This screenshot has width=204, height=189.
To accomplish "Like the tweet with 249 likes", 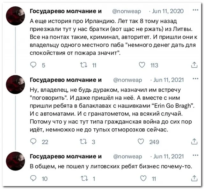I will click(143, 141).
